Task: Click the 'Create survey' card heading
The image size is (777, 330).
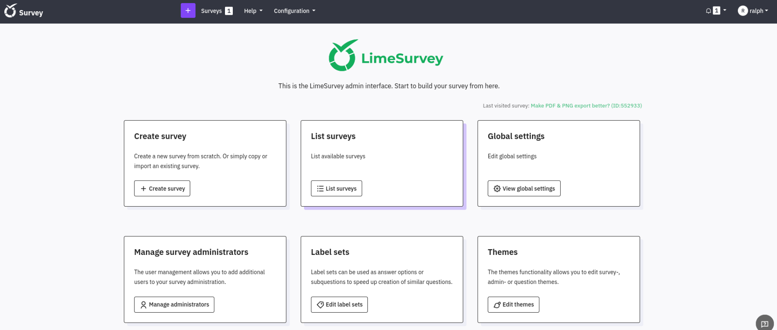Action: click(x=160, y=136)
